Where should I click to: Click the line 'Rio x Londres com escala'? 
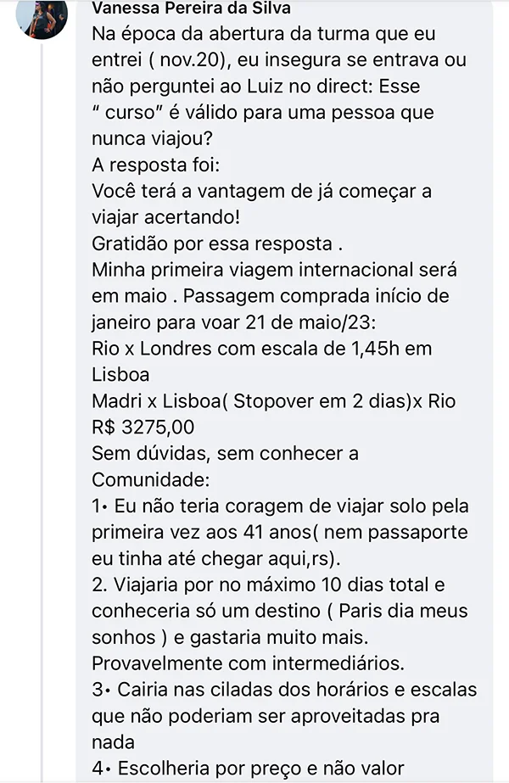click(262, 349)
